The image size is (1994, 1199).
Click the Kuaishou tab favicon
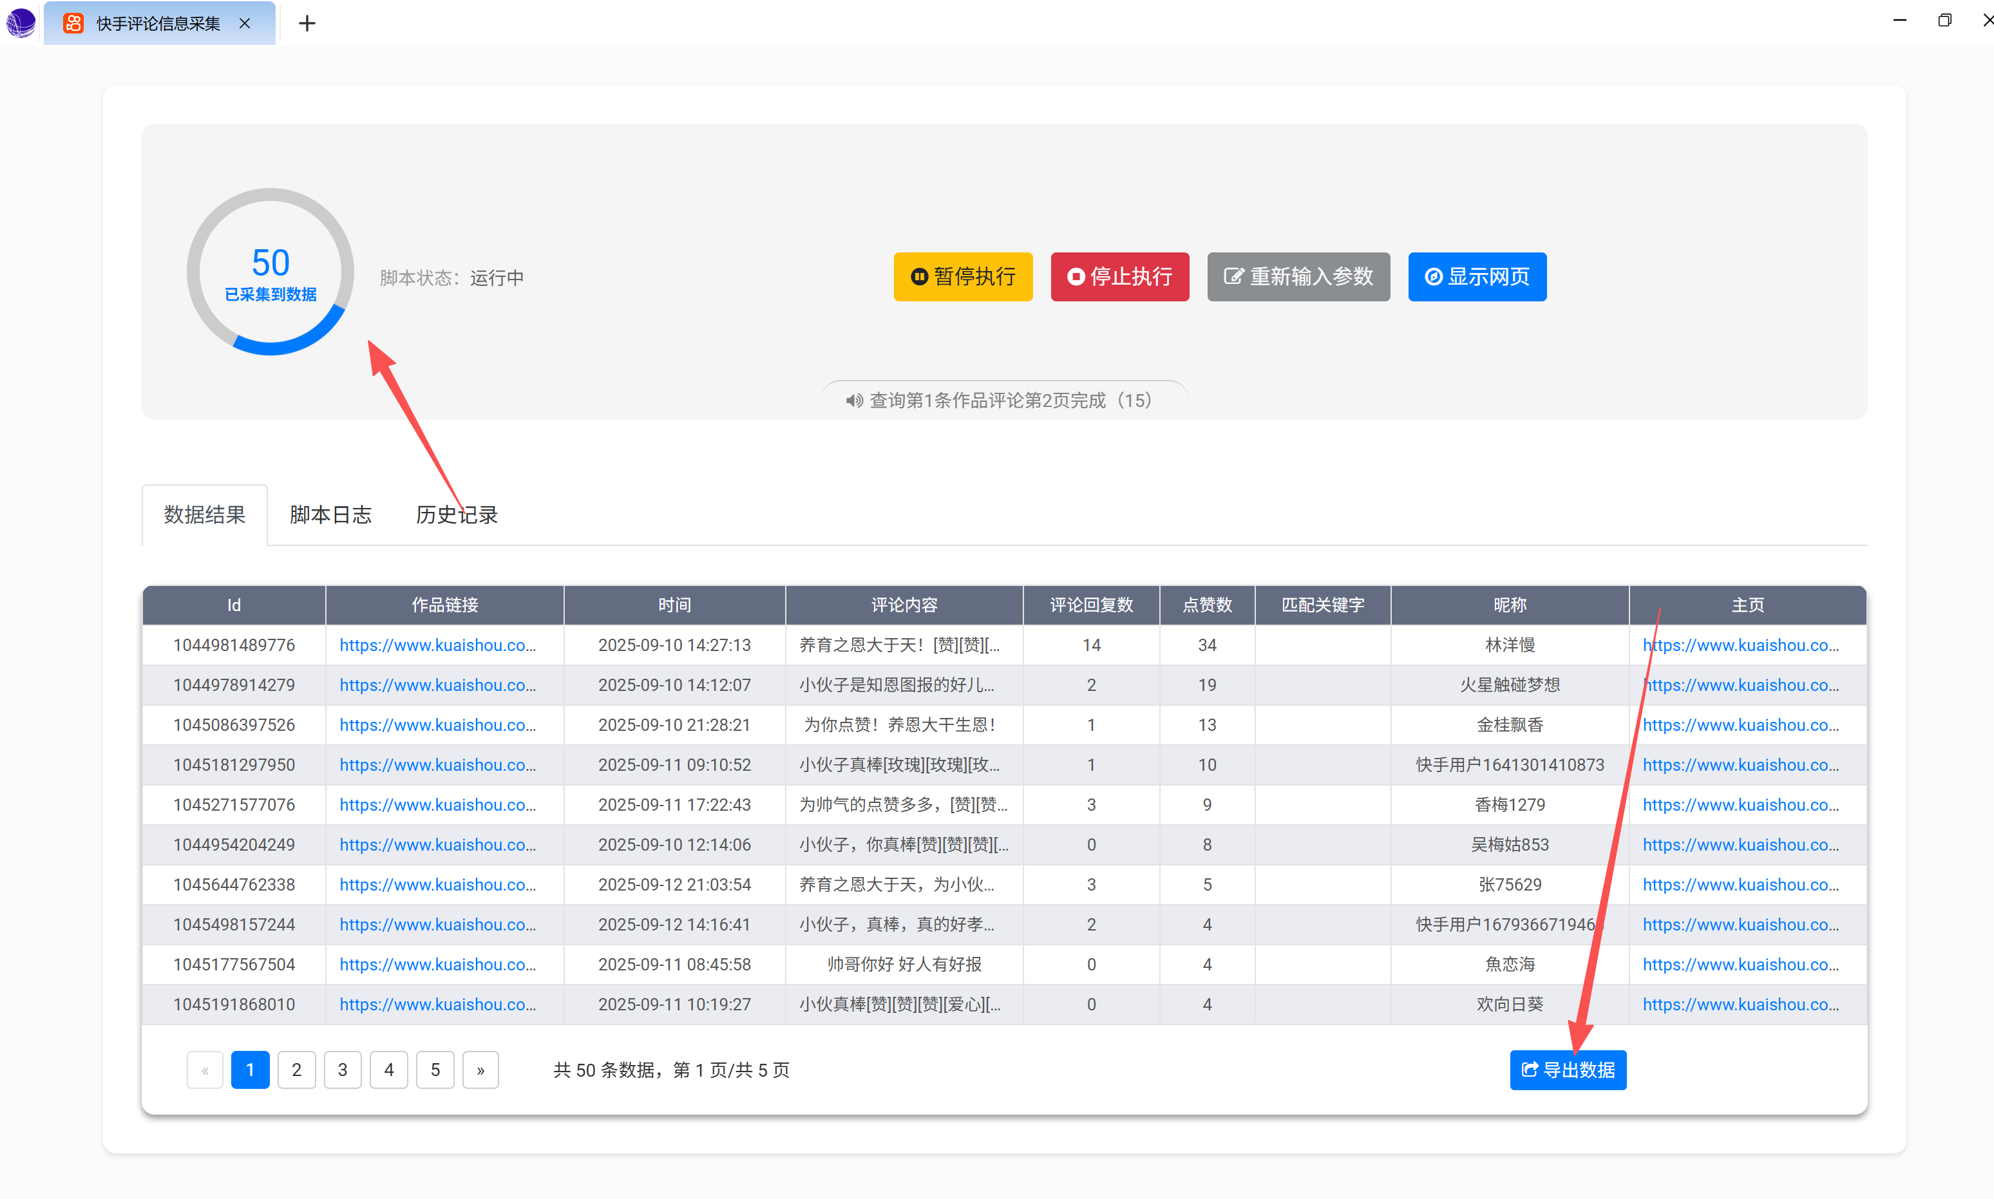coord(73,23)
